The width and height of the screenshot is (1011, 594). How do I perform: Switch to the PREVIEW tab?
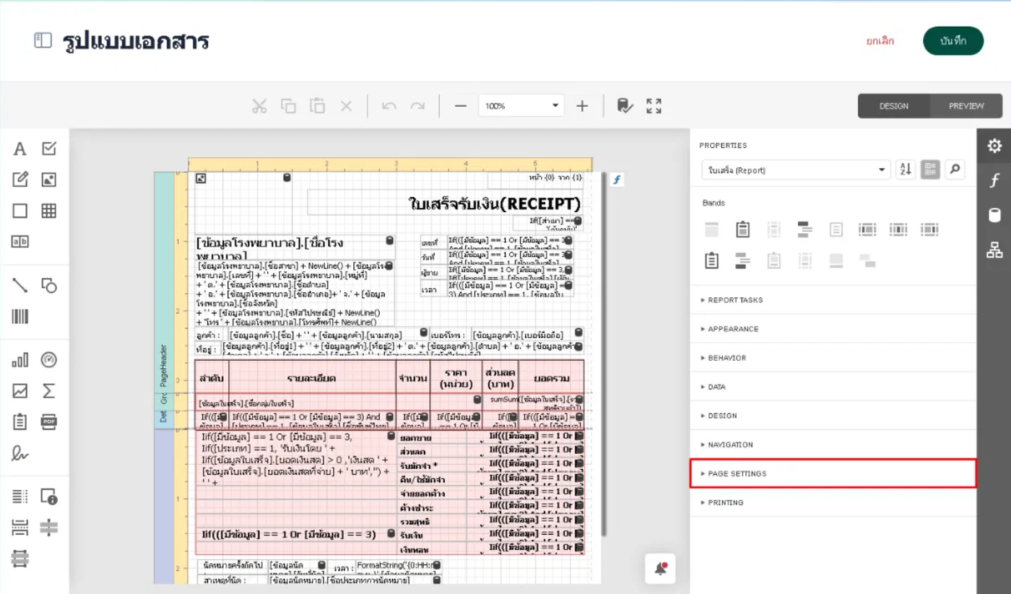click(x=966, y=106)
